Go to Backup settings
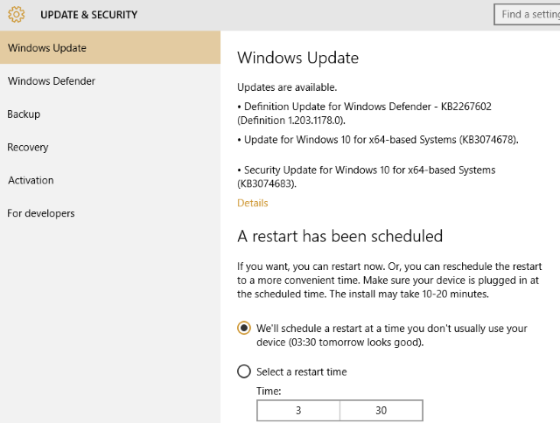 coord(24,114)
